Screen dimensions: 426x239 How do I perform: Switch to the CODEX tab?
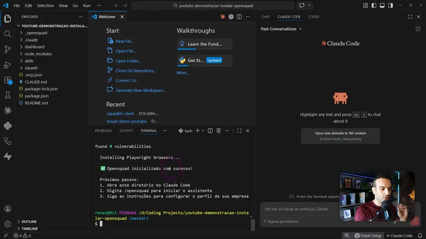[314, 17]
